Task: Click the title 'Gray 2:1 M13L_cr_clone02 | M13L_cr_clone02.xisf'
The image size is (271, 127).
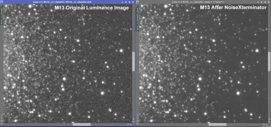Action: click(x=62, y=2)
